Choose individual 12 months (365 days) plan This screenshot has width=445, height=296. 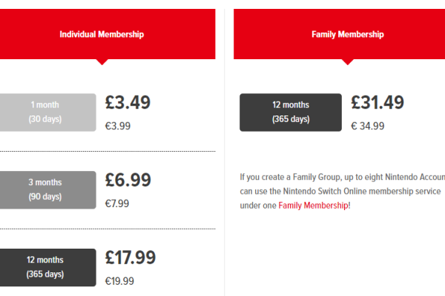[47, 267]
